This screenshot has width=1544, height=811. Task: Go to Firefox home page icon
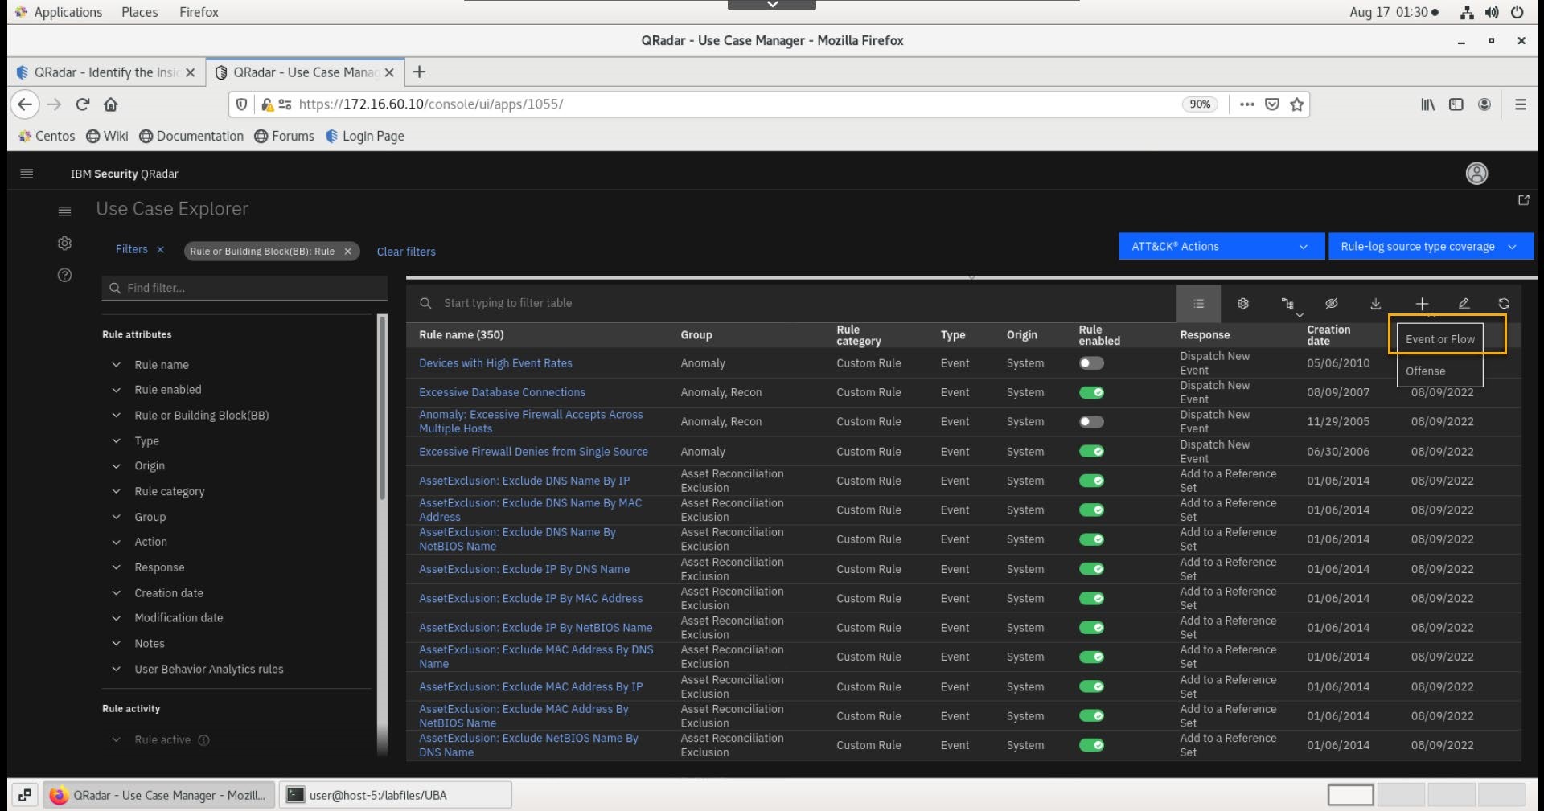pos(111,104)
